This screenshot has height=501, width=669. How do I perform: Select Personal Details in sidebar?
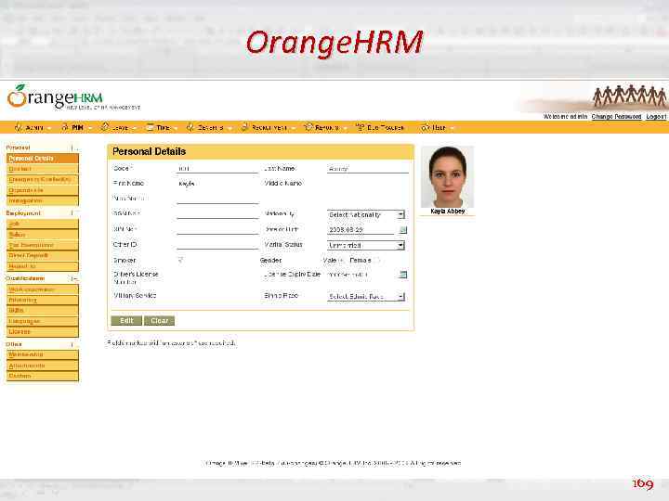(x=43, y=159)
